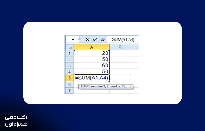Image resolution: width=205 pixels, height=131 pixels.
Task: Select column A header
Action: coord(92,47)
